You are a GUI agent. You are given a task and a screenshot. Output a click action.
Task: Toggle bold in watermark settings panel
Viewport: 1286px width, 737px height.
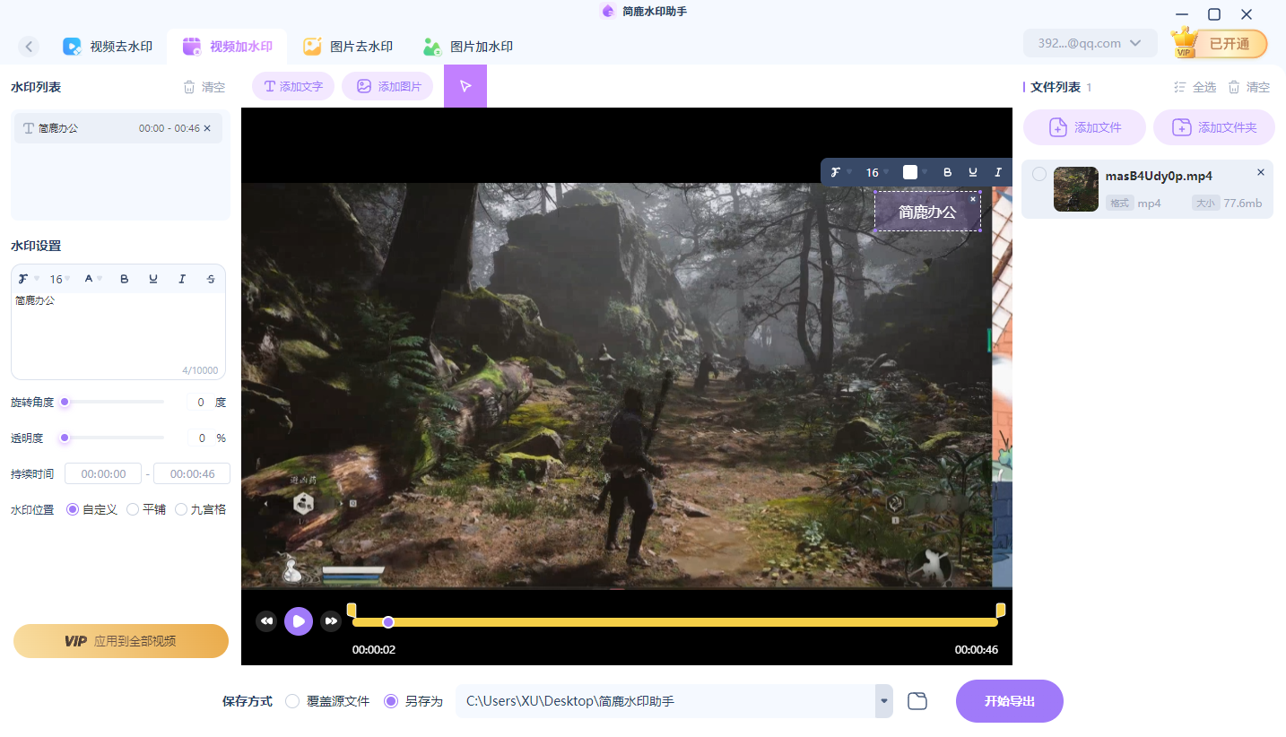[x=125, y=279]
